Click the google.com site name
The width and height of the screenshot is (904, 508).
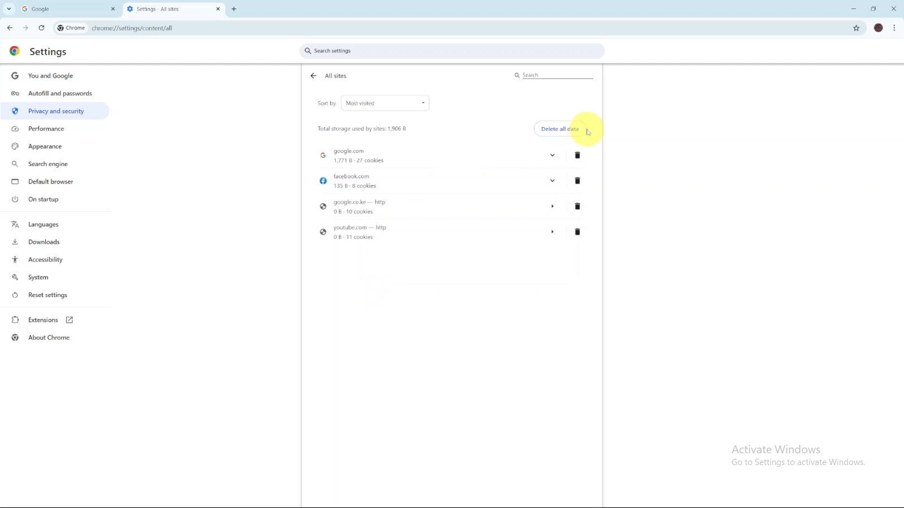pyautogui.click(x=349, y=151)
